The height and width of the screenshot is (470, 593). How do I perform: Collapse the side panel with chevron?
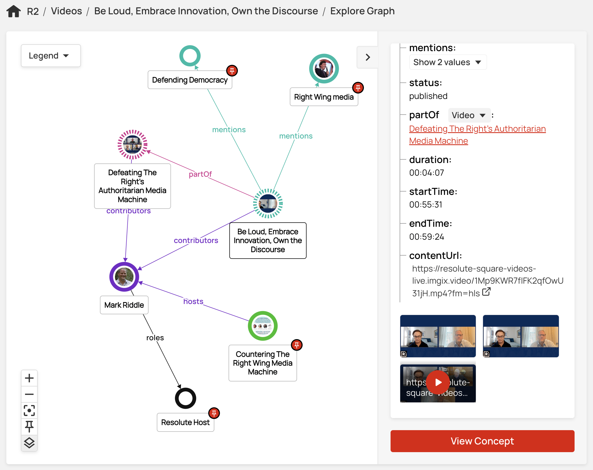(x=367, y=57)
